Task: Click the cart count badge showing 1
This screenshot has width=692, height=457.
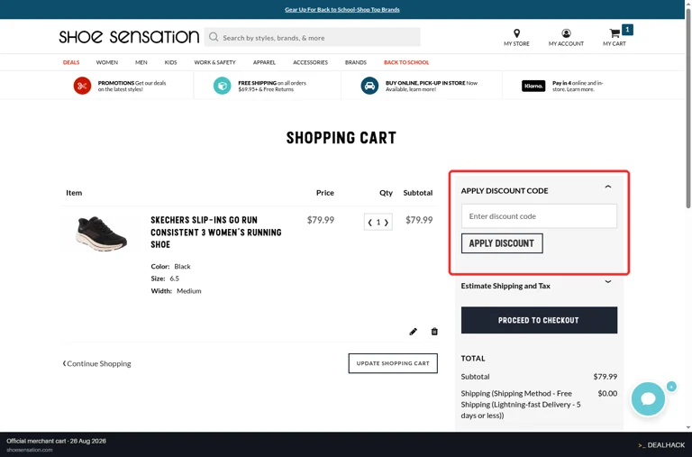Action: [627, 30]
